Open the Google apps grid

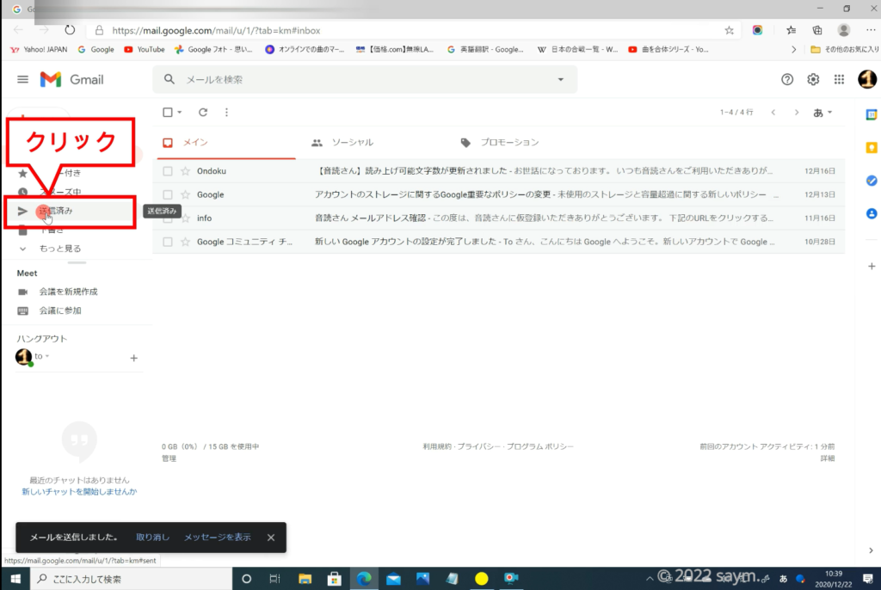pos(839,80)
